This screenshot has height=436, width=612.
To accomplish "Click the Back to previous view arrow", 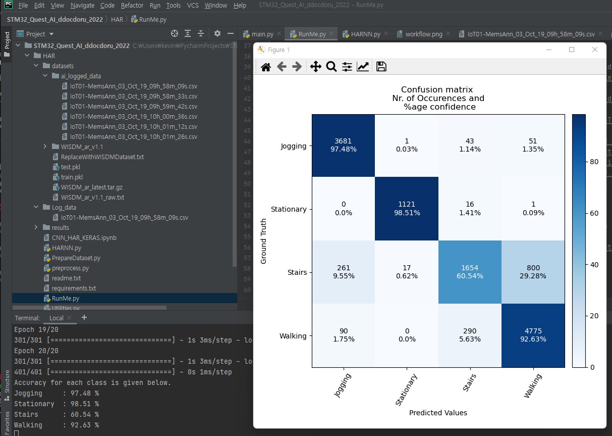I will point(282,67).
